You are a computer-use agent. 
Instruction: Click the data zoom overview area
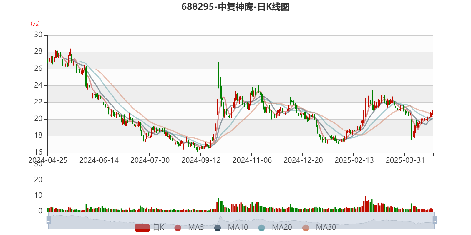coord(241,220)
